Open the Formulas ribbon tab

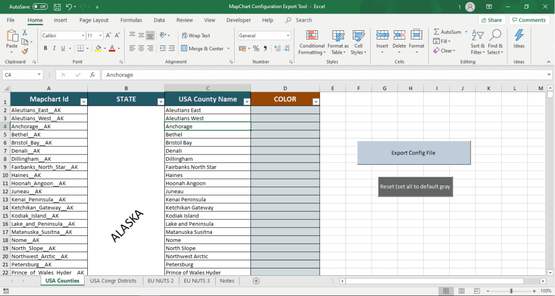(131, 20)
